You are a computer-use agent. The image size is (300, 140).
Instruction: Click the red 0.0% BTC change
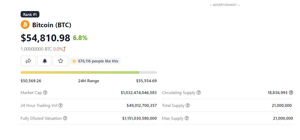(x=58, y=49)
